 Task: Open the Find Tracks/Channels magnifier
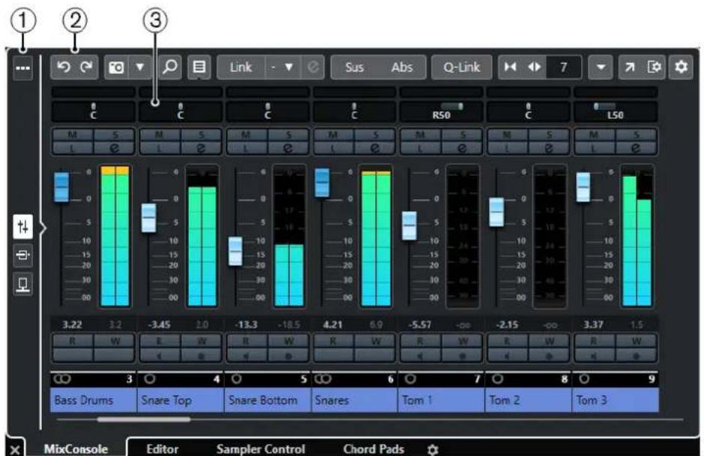[x=170, y=67]
